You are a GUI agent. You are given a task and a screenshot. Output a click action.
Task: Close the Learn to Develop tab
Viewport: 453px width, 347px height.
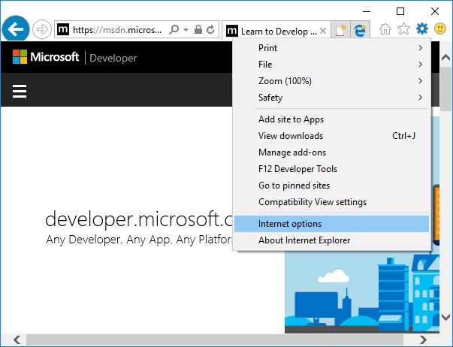323,31
